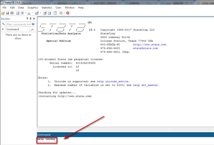This screenshot has width=214, height=145.
Task: Sort by the # column header
Action: 3,29
